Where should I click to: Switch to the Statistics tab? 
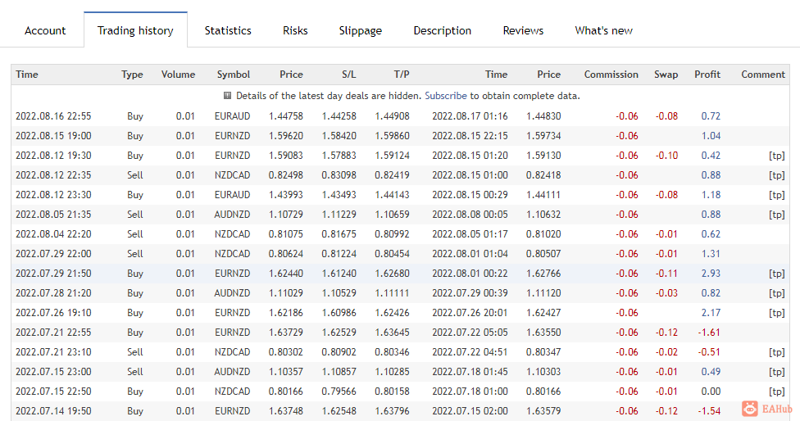tap(228, 30)
